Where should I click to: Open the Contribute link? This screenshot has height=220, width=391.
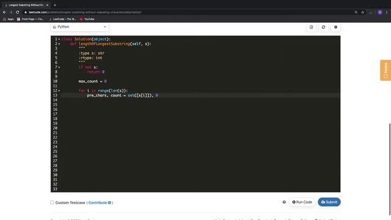[98, 202]
